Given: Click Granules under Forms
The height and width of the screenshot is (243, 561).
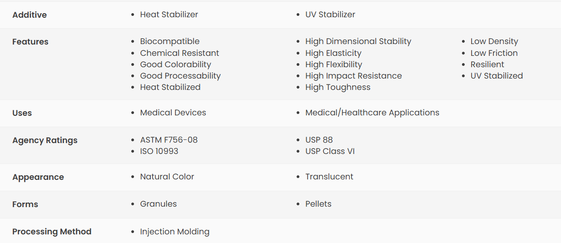Looking at the screenshot, I should (159, 204).
